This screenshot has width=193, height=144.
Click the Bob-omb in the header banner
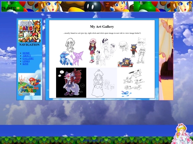pos(93,7)
